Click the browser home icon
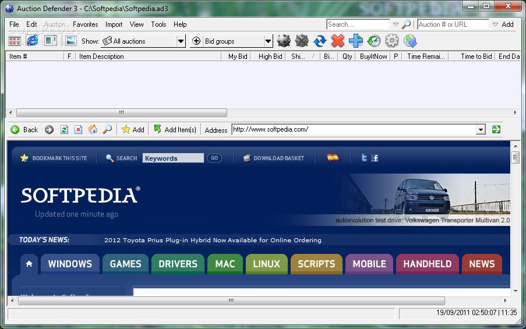 click(93, 129)
